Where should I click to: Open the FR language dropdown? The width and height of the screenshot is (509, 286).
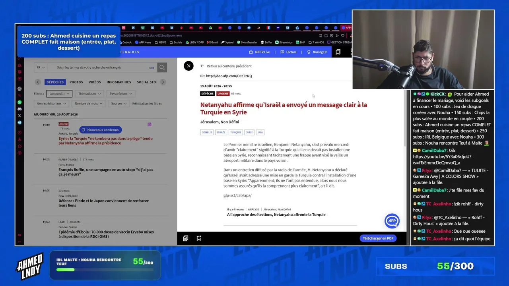click(x=41, y=68)
